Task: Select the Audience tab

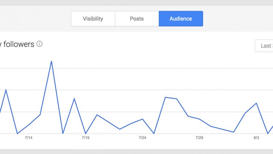Action: 181,19
